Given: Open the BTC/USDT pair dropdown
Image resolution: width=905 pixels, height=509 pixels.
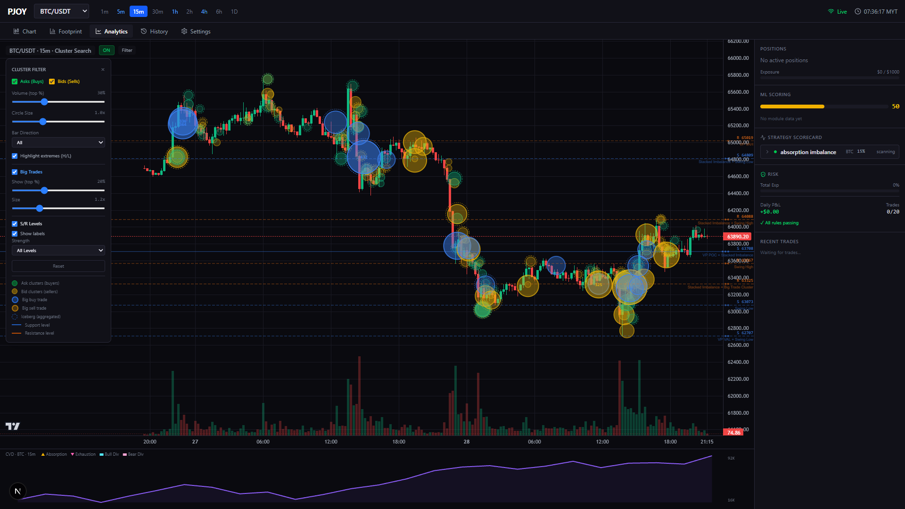Looking at the screenshot, I should [62, 11].
